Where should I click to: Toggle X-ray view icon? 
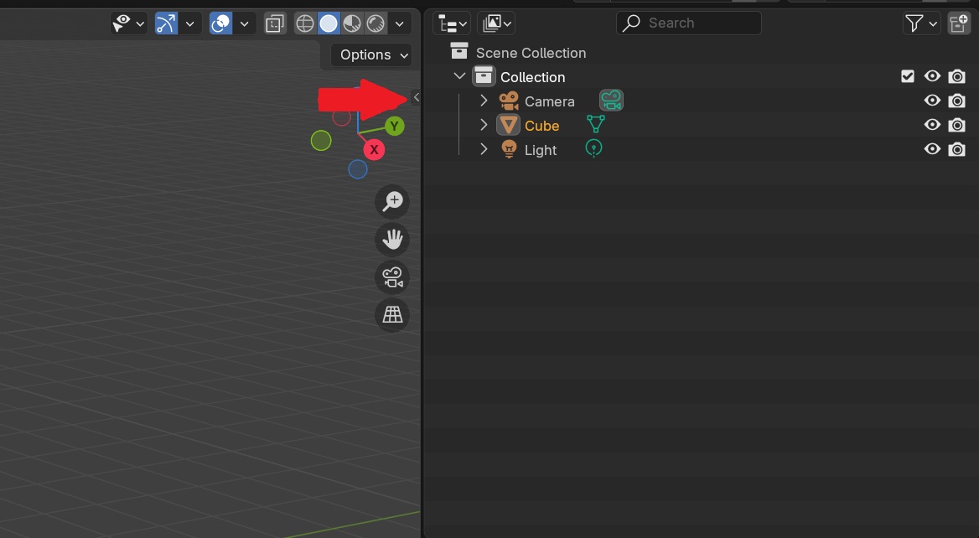[274, 23]
